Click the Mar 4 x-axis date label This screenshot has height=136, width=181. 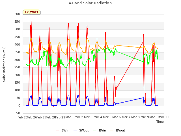coord(98,117)
